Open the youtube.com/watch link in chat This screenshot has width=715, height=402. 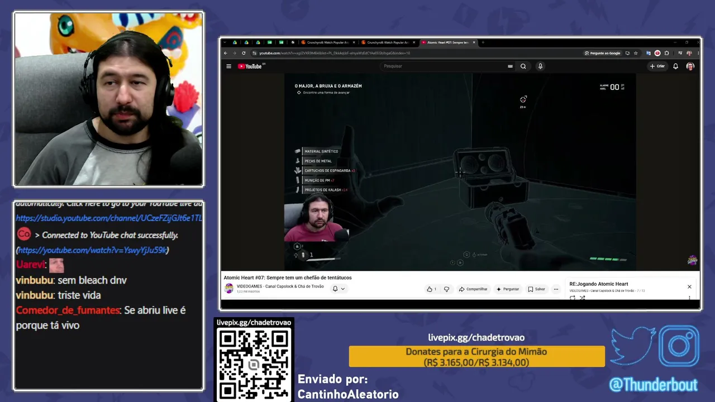click(93, 250)
